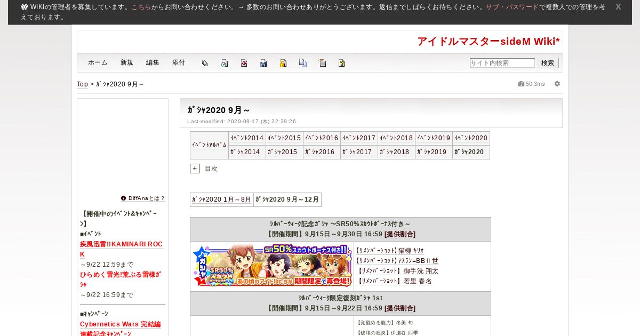
Task: Click the rename page icon with clock
Action: pos(225,63)
